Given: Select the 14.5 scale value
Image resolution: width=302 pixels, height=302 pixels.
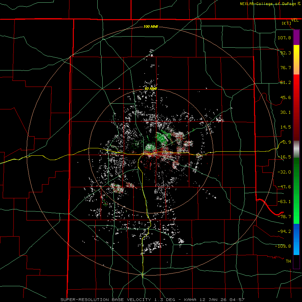Looking at the screenshot, I should (286, 127).
